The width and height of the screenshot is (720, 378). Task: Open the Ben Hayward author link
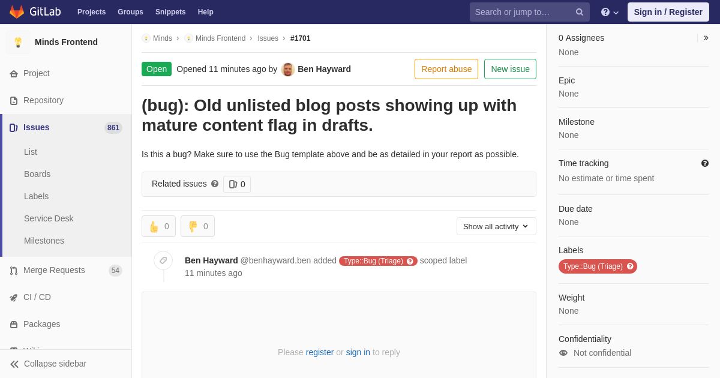[324, 69]
